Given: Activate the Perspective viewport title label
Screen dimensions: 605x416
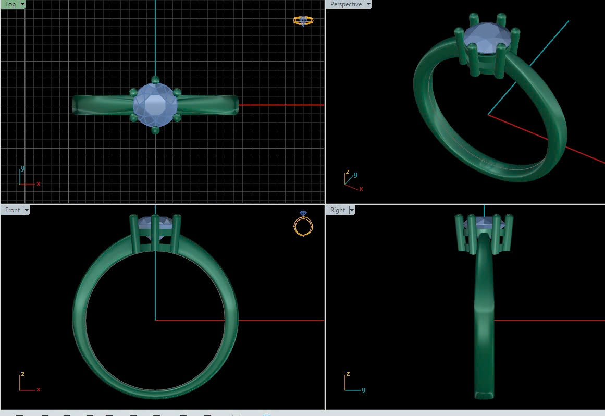Looking at the screenshot, I should click(345, 4).
